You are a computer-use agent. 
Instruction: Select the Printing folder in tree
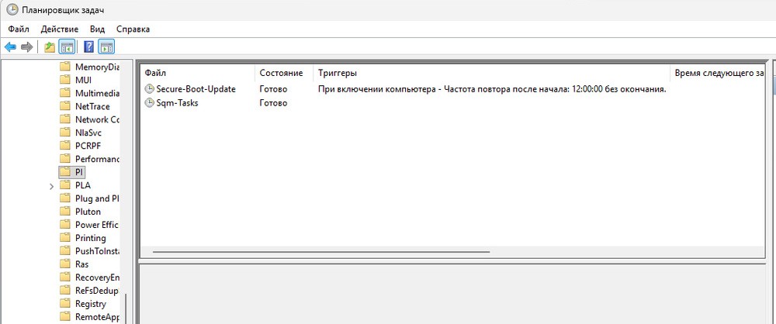pyautogui.click(x=91, y=237)
